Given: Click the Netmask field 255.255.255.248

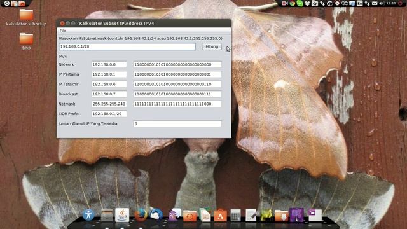Looking at the screenshot, I should click(109, 104).
